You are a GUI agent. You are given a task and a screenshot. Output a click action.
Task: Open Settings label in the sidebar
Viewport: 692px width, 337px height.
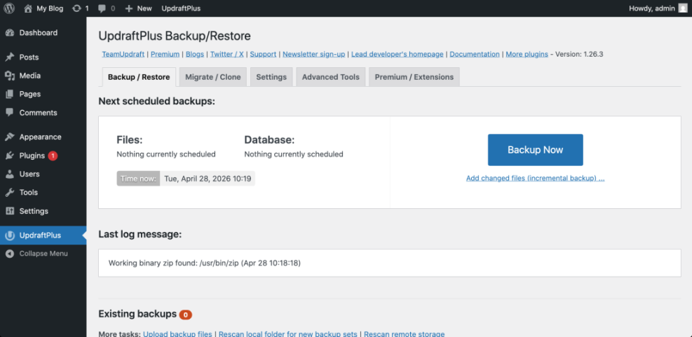(x=34, y=212)
